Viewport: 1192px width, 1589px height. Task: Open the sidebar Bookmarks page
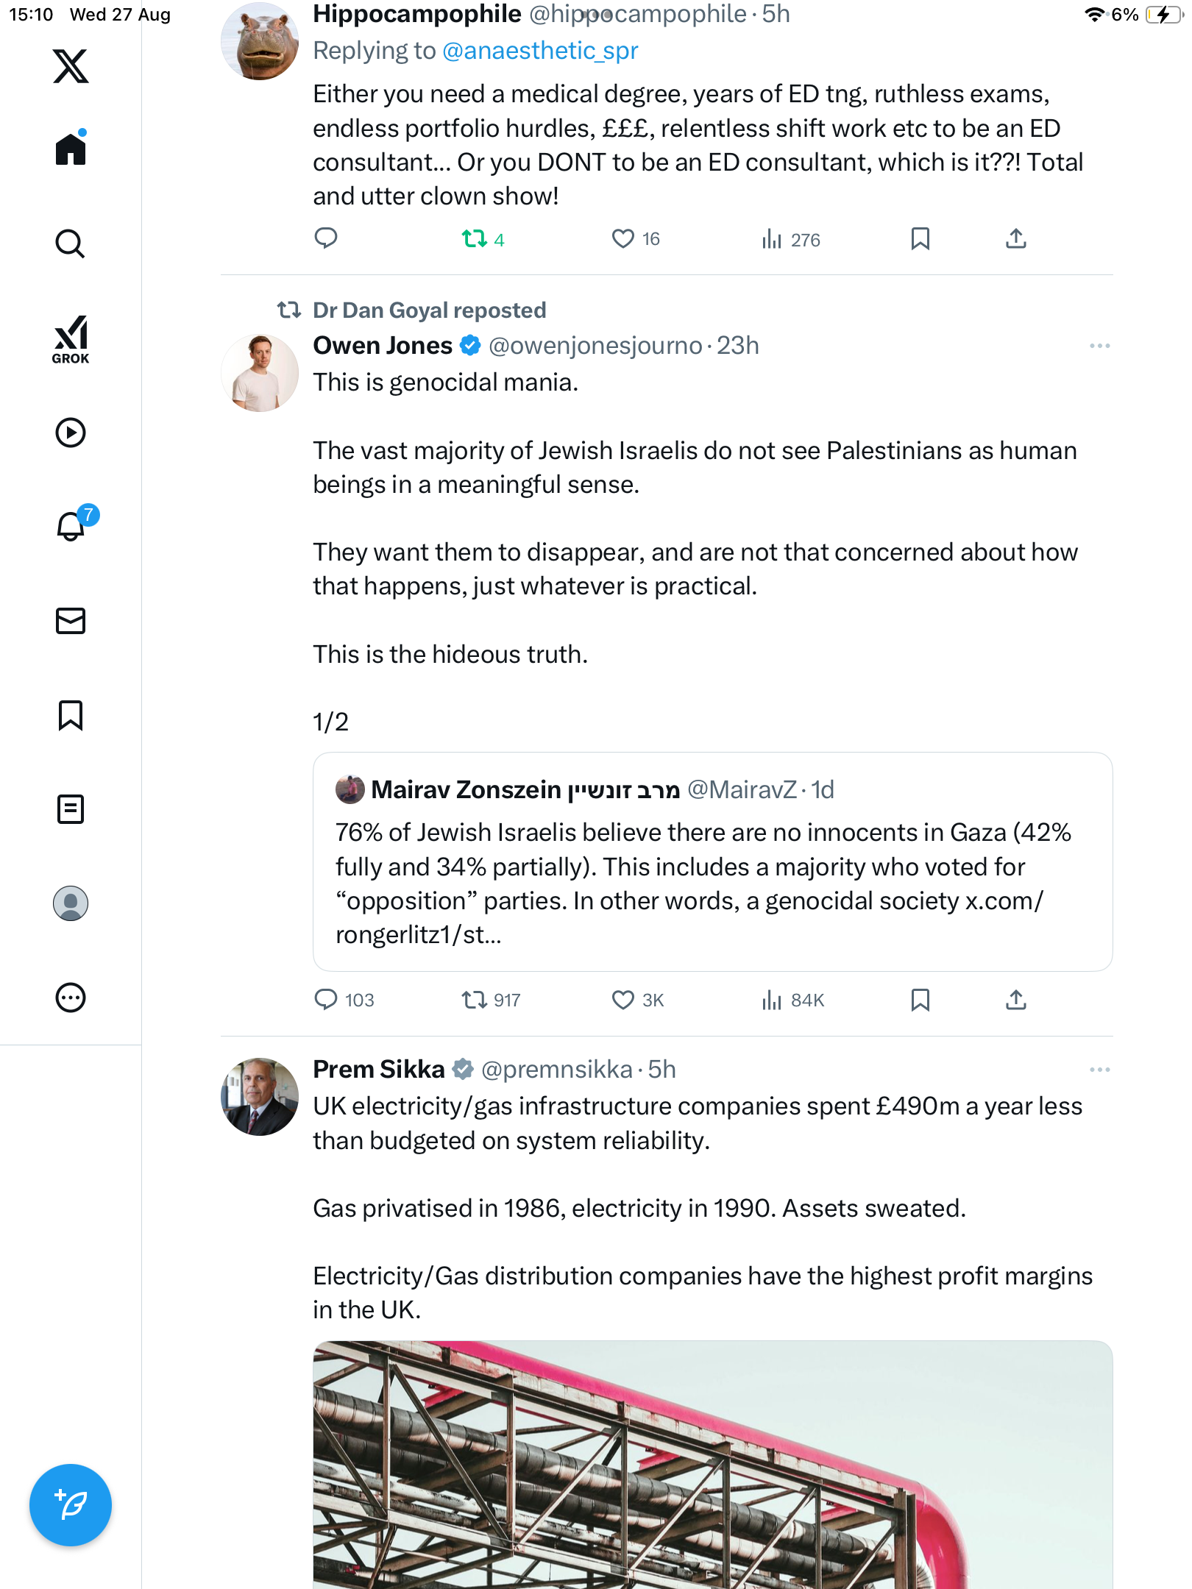(71, 715)
